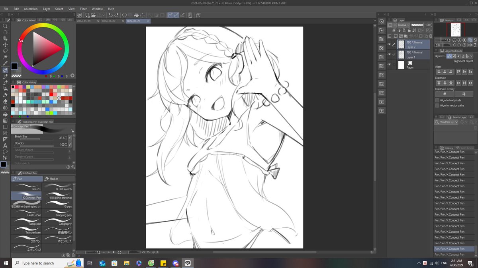
Task: Open the Save dropdown arrow in command bar
Action: [104, 15]
